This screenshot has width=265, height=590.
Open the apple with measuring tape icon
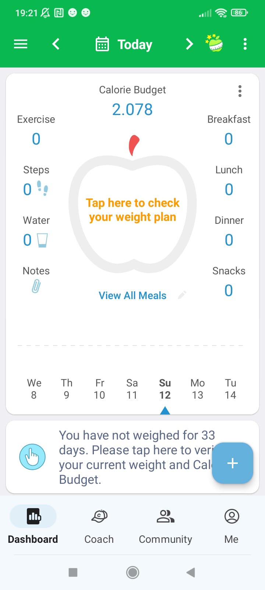[214, 44]
